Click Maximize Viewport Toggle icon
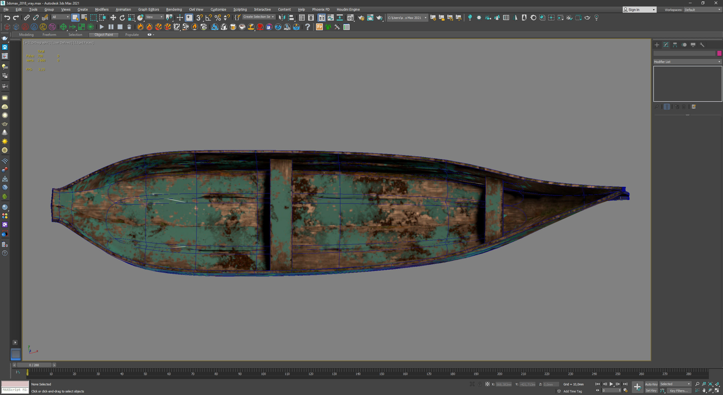Viewport: 723px width, 395px height. tap(717, 391)
